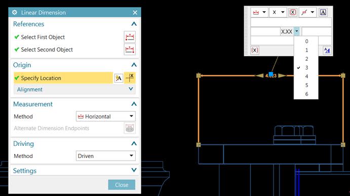Screen dimensions: 350x196
Task: Open the tolerance icon dropdown arrow
Action: click(313, 12)
